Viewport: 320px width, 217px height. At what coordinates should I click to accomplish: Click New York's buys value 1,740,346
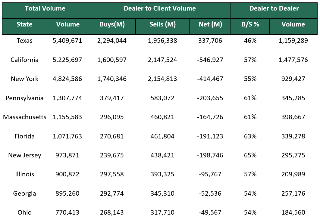112,79
